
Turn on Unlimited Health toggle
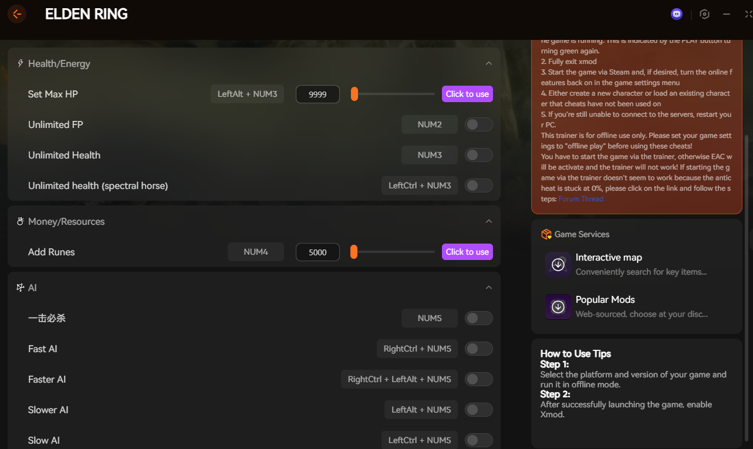point(478,155)
